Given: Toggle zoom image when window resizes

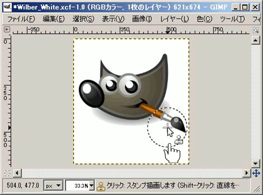Looking at the screenshot, I should 255,30.
